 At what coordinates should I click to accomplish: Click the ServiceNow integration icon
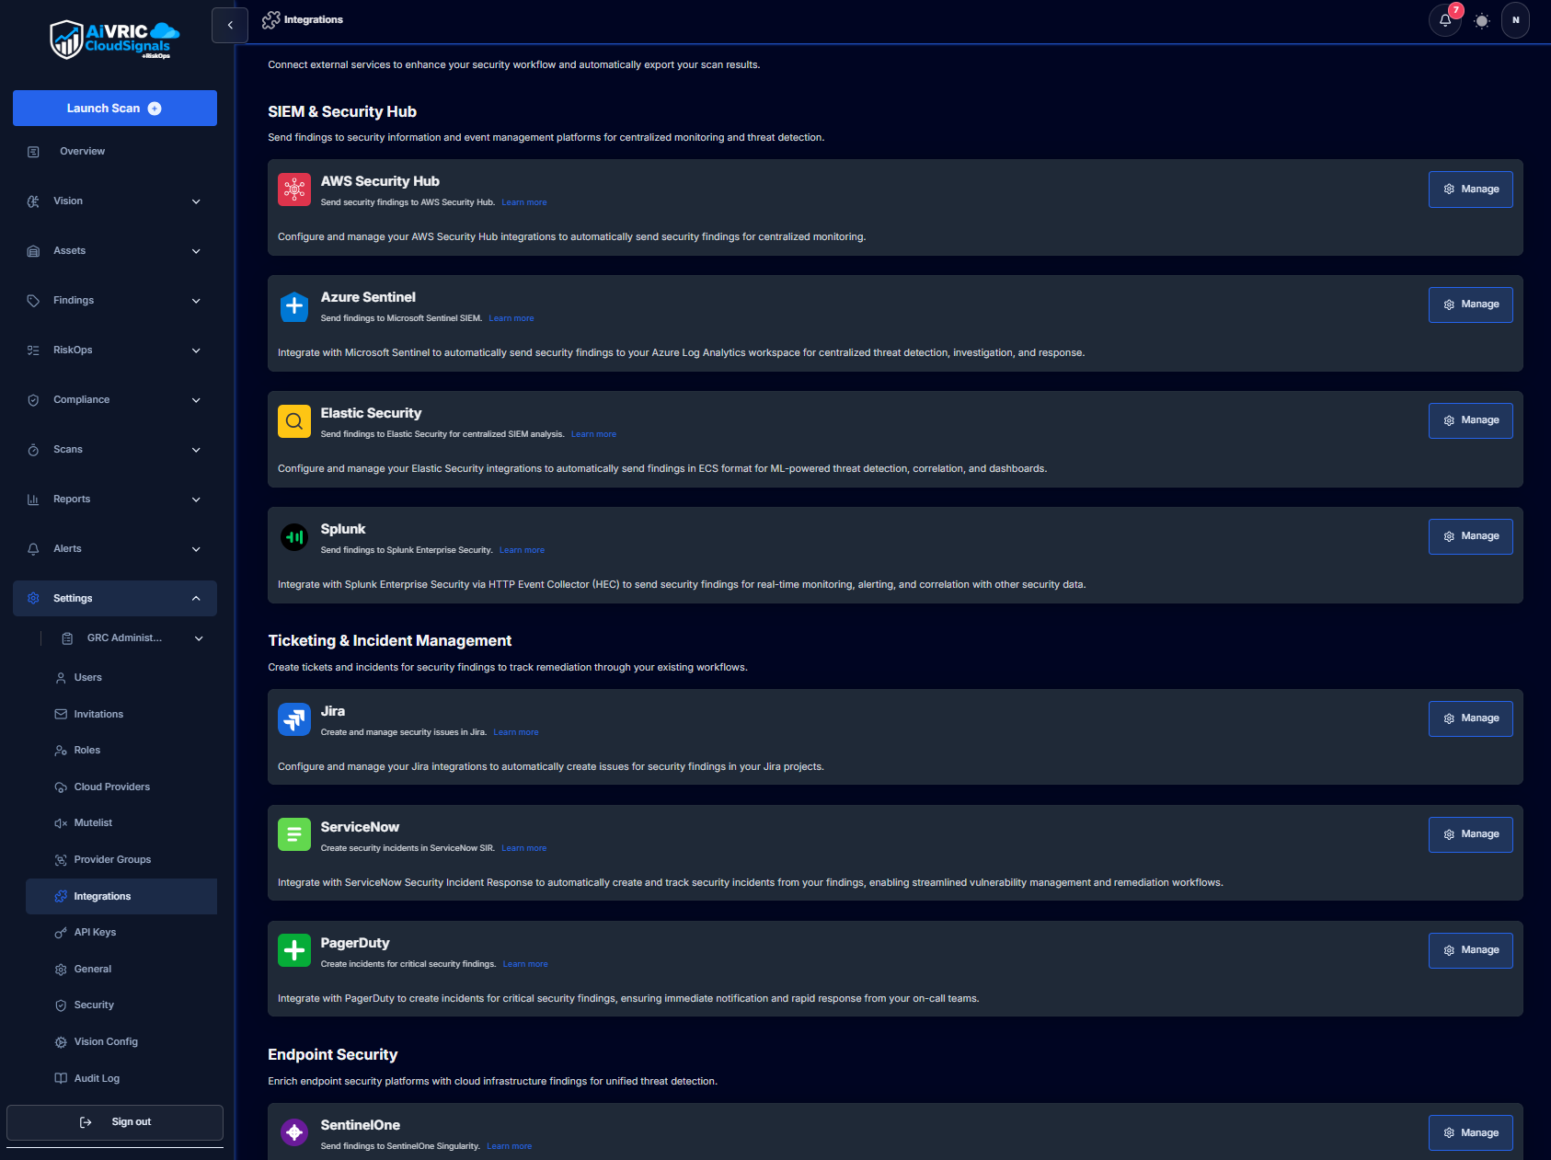tap(294, 834)
